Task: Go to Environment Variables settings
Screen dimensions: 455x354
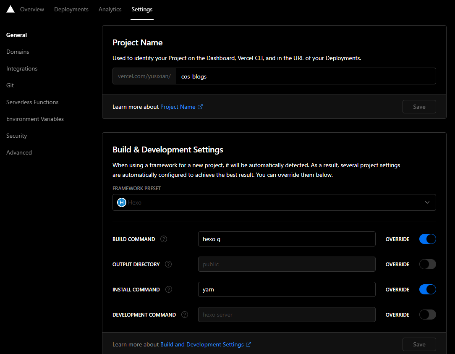Action: point(35,119)
